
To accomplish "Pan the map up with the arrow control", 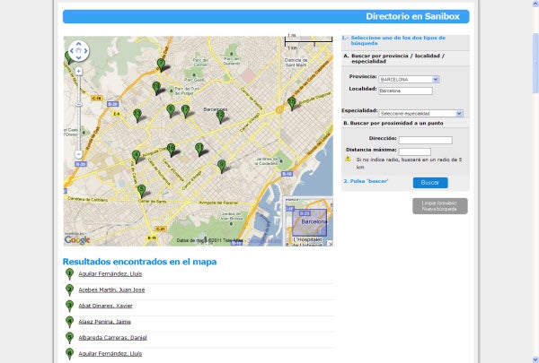I will [78, 44].
